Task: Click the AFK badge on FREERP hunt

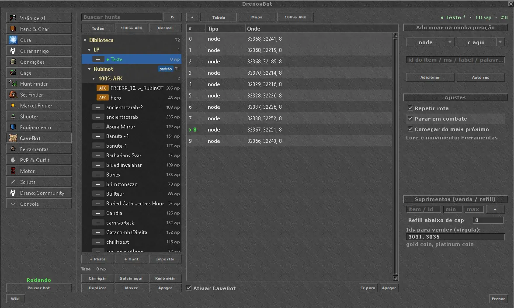Action: tap(102, 88)
